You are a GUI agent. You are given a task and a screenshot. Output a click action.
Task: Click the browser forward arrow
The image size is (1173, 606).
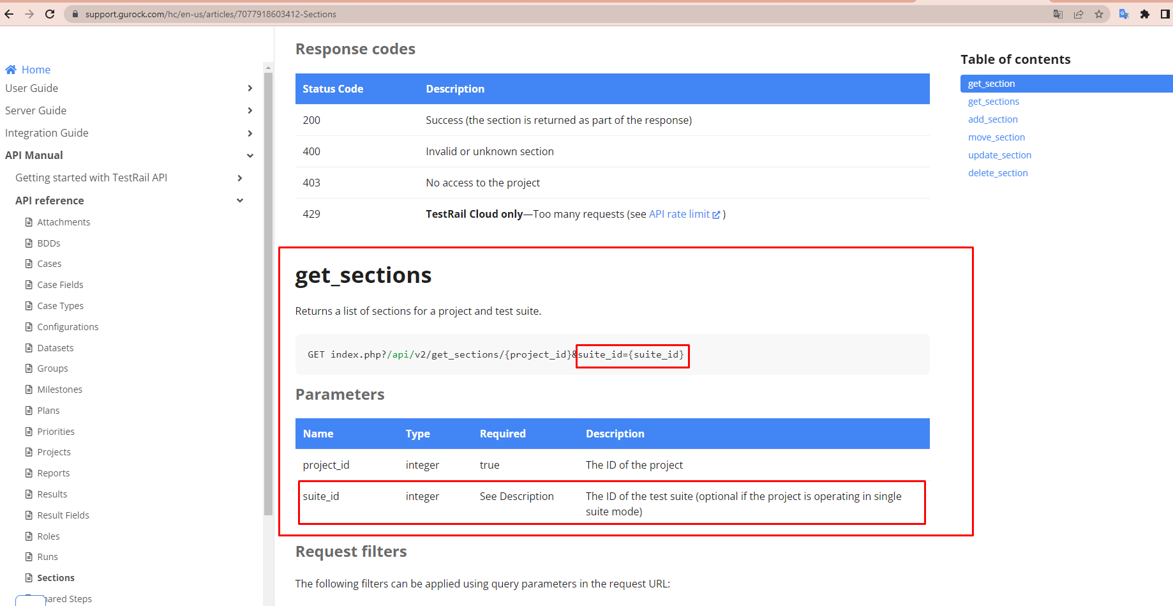tap(29, 14)
